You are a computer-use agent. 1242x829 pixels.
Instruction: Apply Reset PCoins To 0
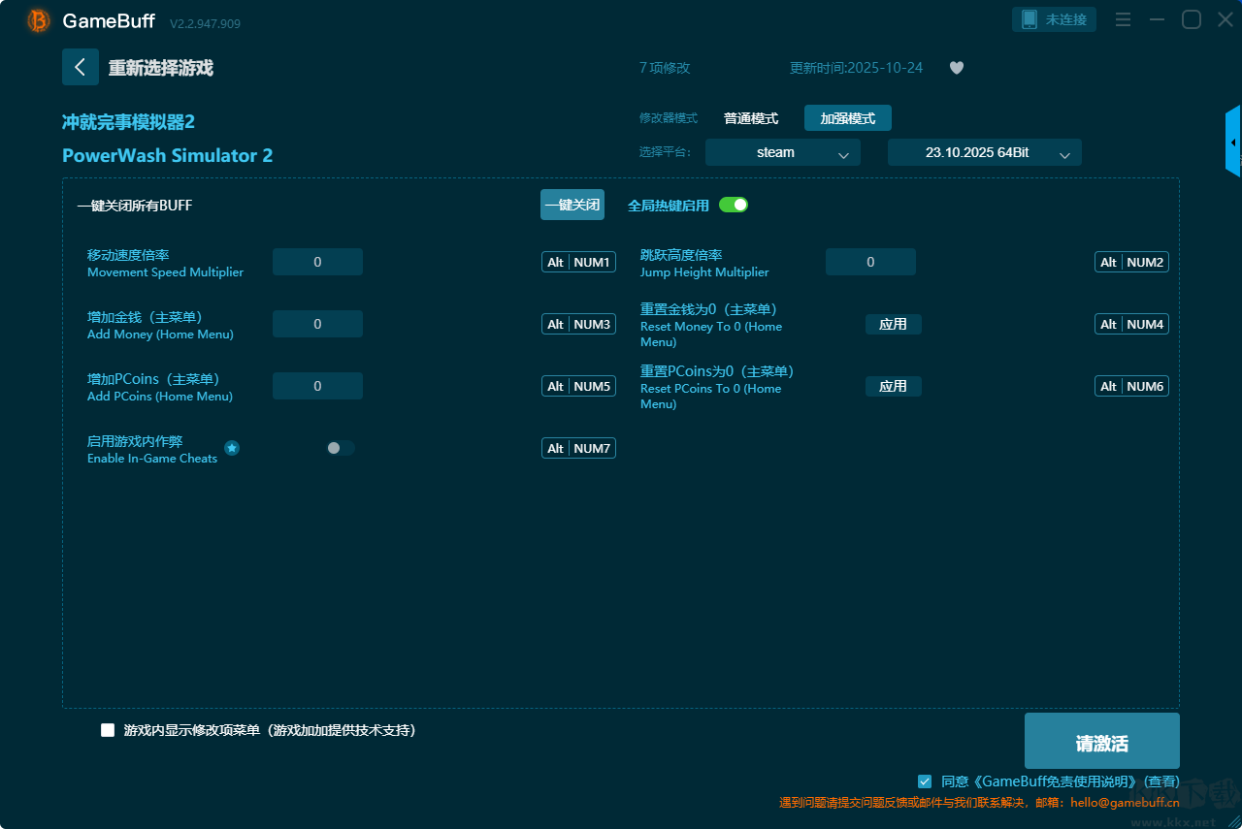(894, 387)
